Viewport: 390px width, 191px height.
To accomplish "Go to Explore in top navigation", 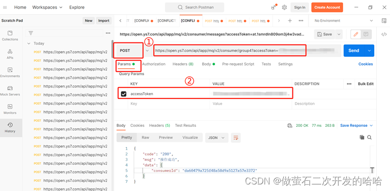I will click(77, 8).
